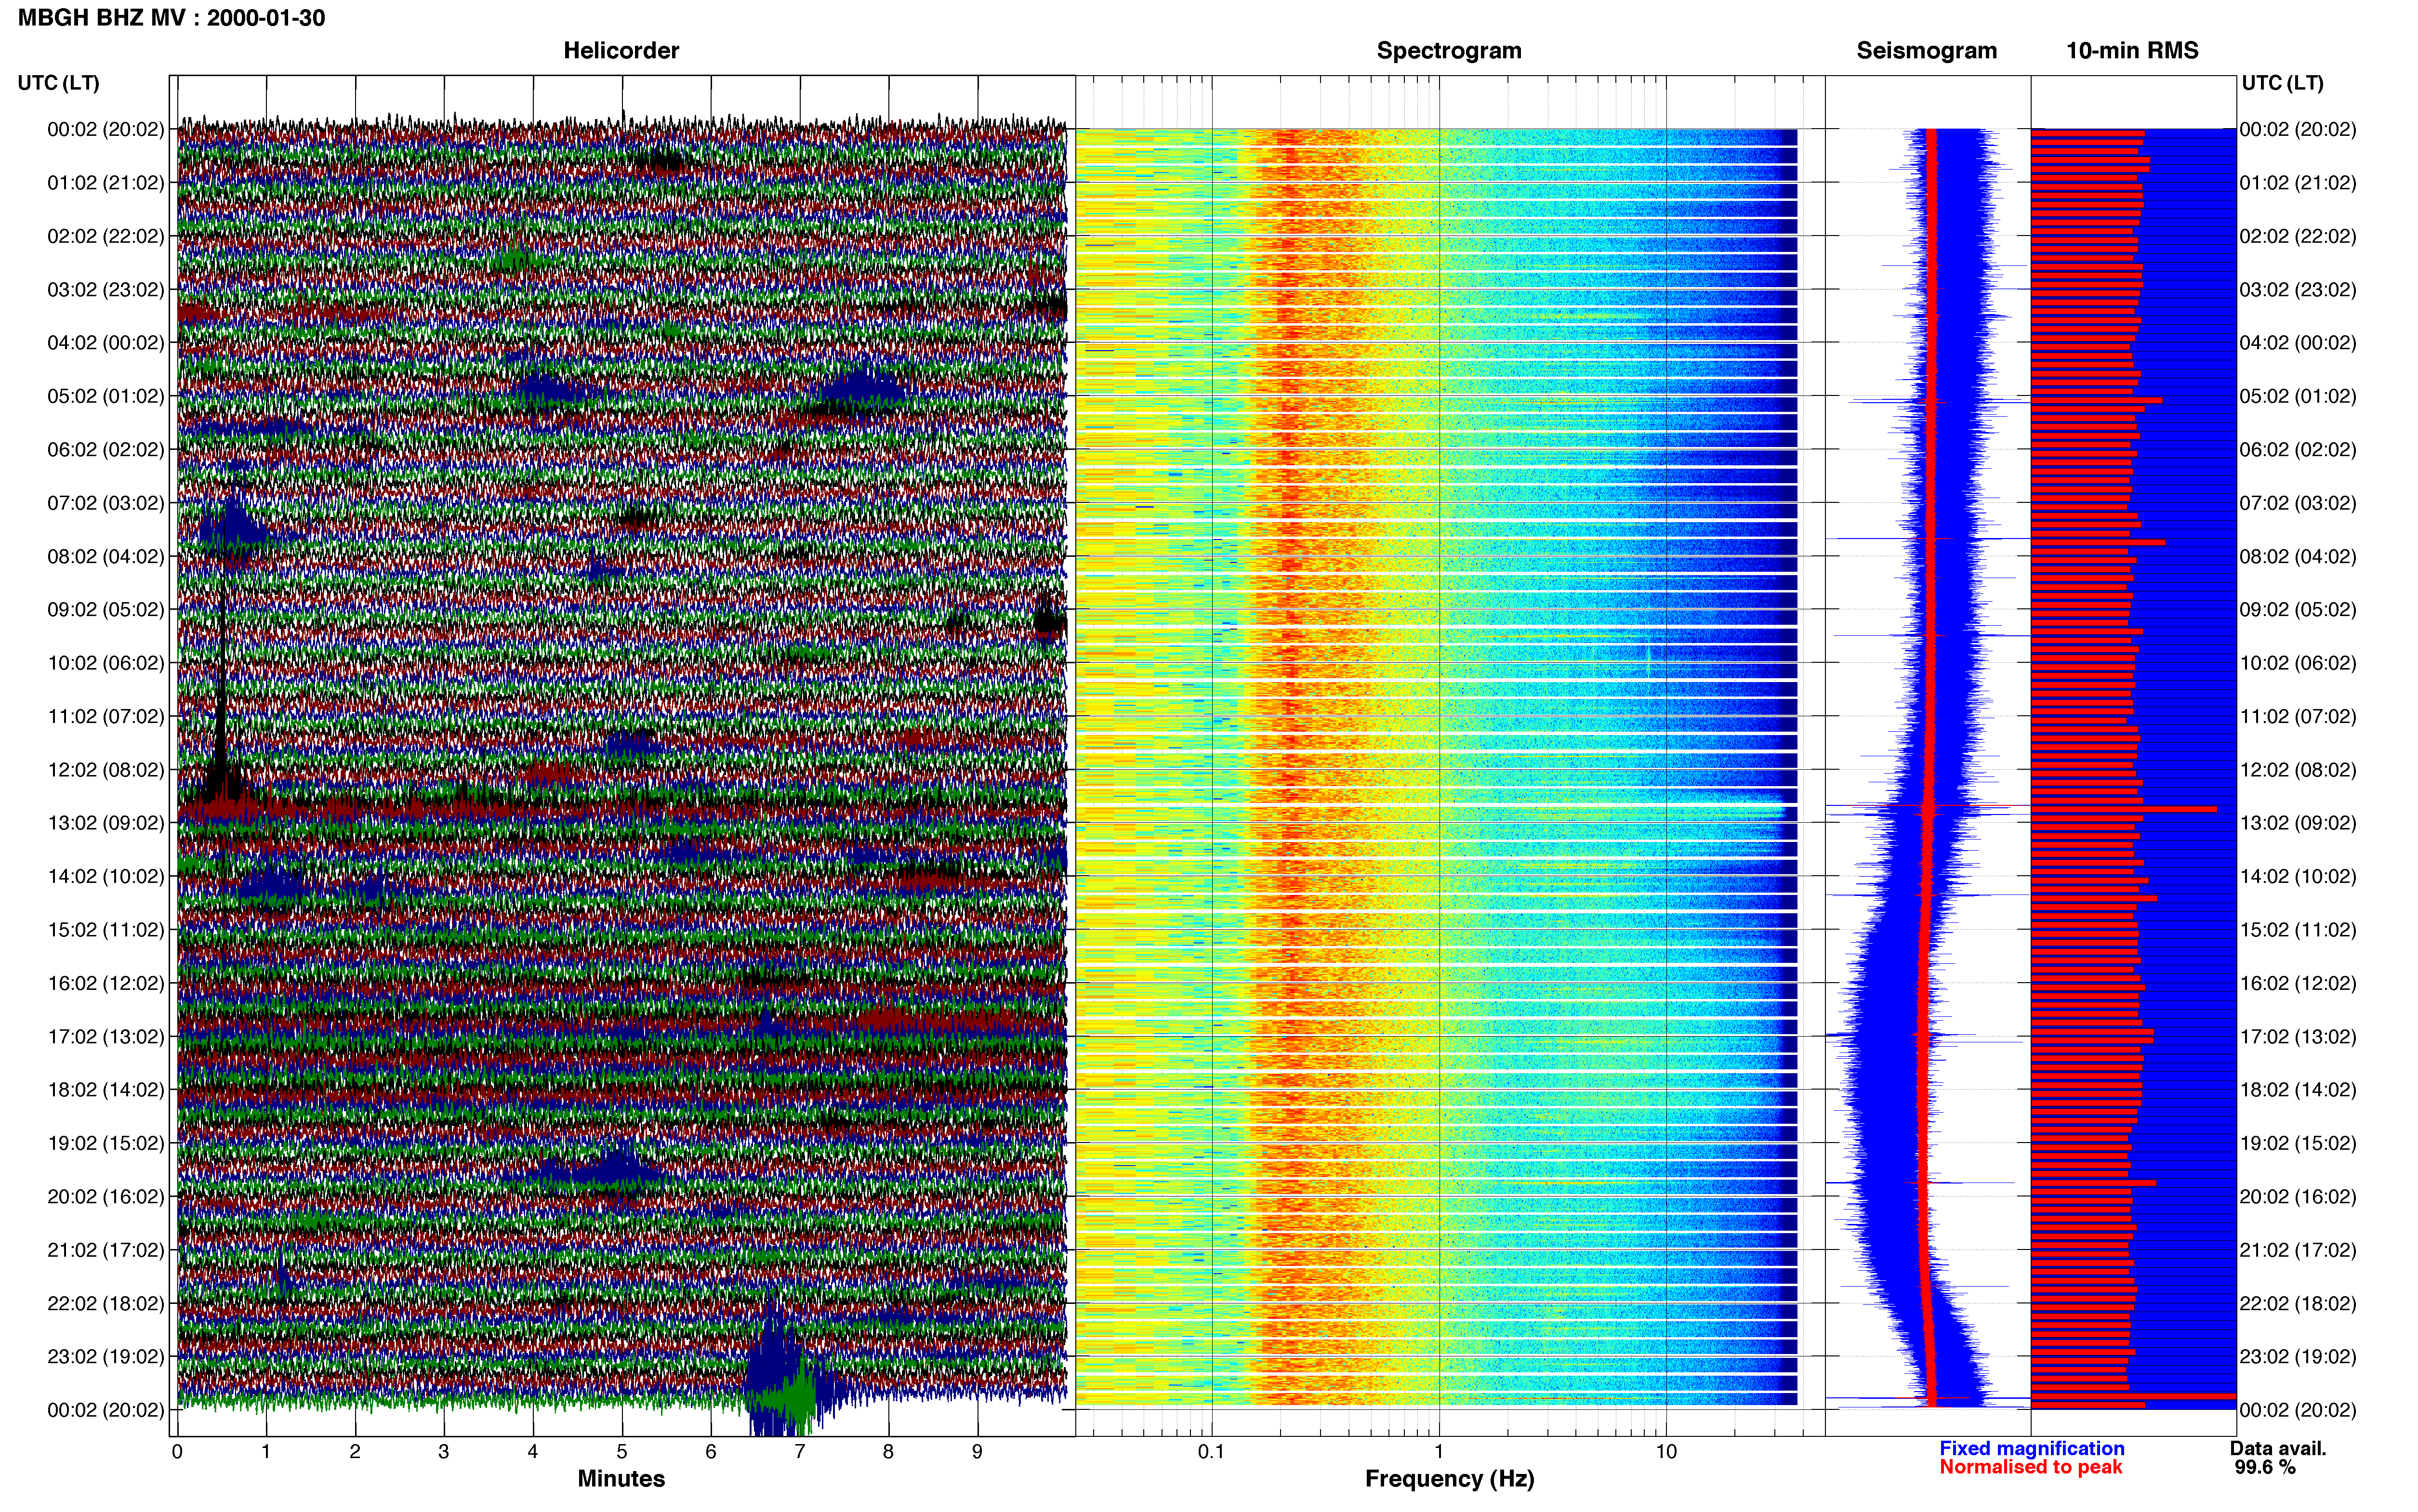Image resolution: width=2418 pixels, height=1512 pixels.
Task: Click the left 19:02 (15:02) time label
Action: pos(105,1143)
